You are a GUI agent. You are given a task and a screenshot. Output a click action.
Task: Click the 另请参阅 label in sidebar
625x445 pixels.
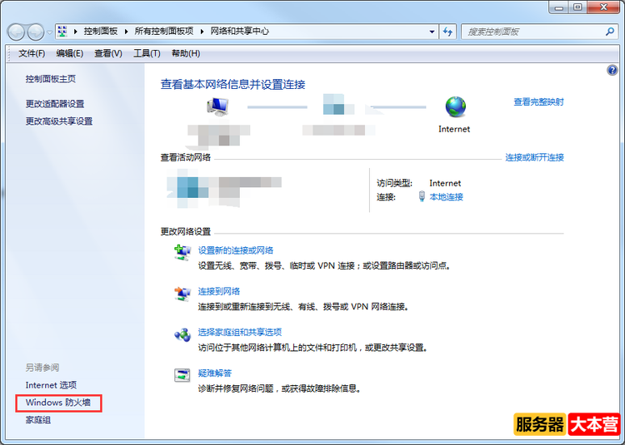[x=42, y=368]
